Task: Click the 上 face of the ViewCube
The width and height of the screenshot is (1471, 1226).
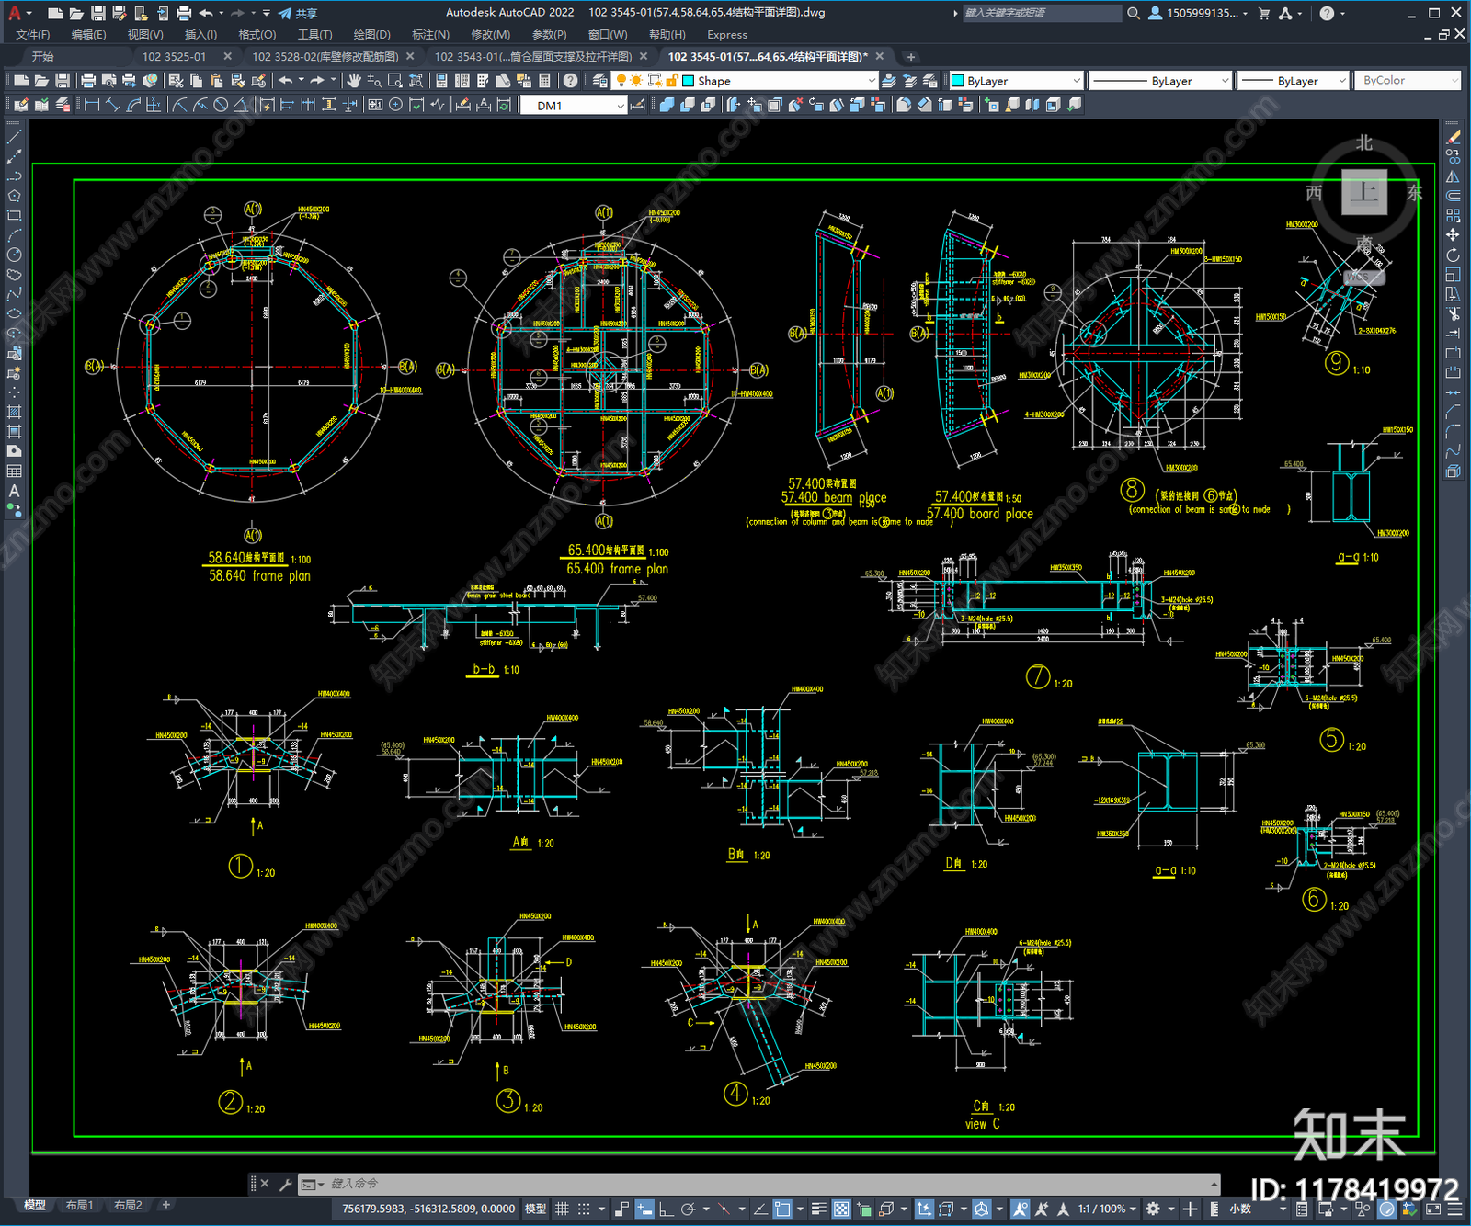Action: click(1364, 192)
